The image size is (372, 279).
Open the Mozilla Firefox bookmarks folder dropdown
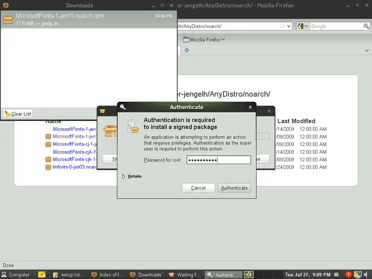pos(204,40)
